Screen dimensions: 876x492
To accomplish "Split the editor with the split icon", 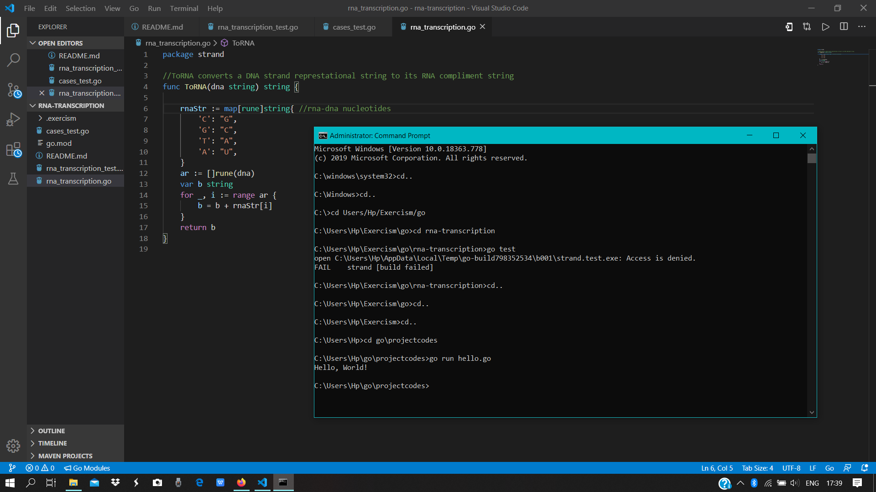I will [844, 27].
